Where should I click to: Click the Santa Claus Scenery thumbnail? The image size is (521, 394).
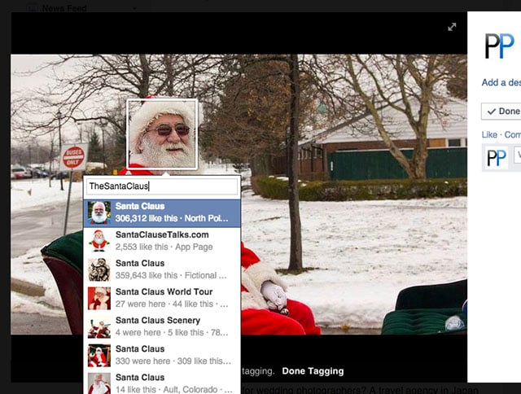99,327
